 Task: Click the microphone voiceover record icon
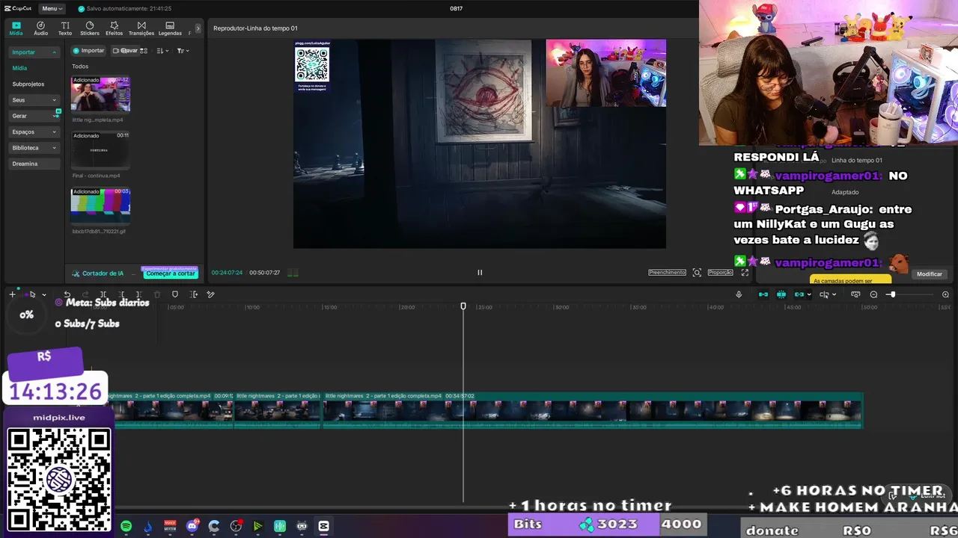pos(739,294)
